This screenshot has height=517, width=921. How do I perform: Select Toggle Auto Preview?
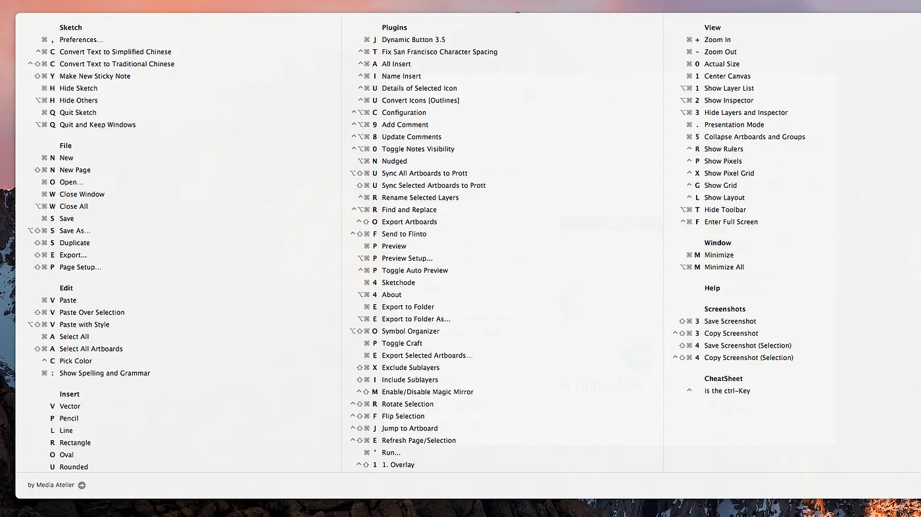pyautogui.click(x=414, y=271)
